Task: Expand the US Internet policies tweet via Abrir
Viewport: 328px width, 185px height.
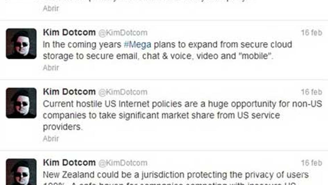Action: (x=51, y=138)
